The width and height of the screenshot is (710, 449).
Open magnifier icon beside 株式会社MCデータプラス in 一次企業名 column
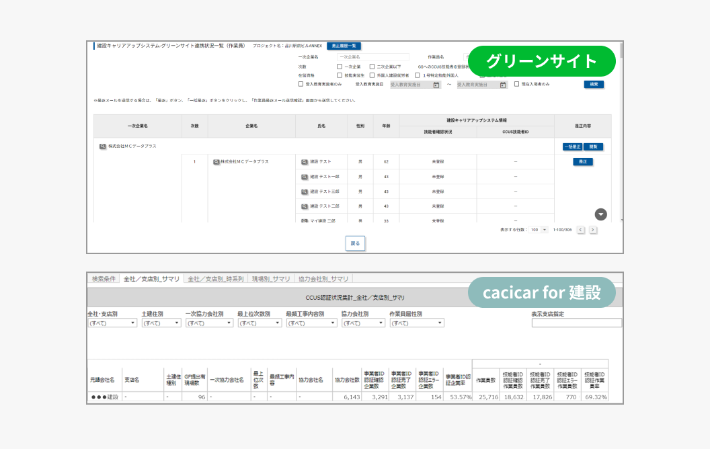[x=103, y=147]
